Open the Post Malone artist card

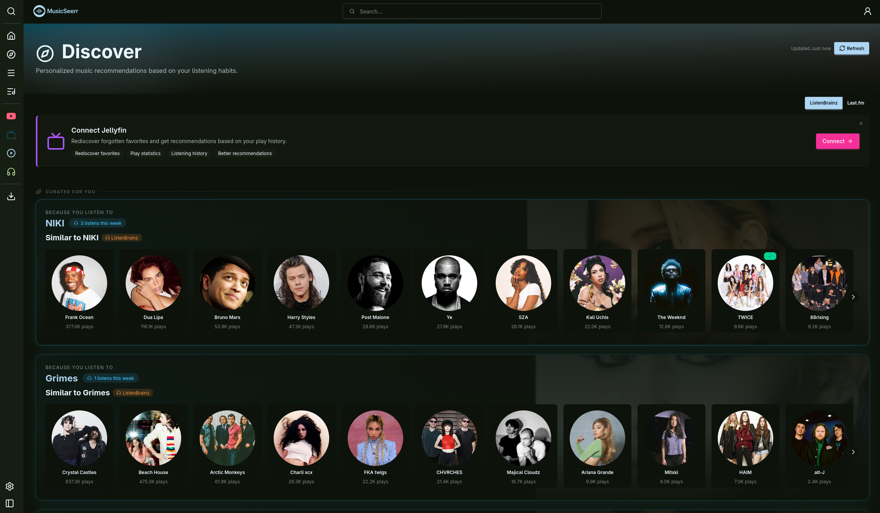click(375, 291)
